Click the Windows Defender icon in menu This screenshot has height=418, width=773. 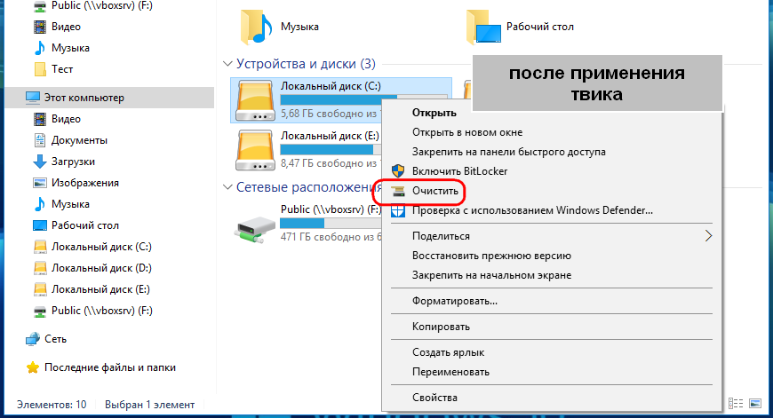tap(398, 210)
